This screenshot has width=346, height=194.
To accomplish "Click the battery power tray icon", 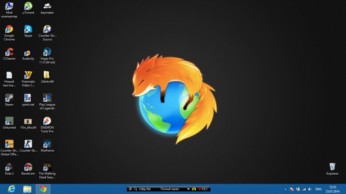I will (298, 189).
